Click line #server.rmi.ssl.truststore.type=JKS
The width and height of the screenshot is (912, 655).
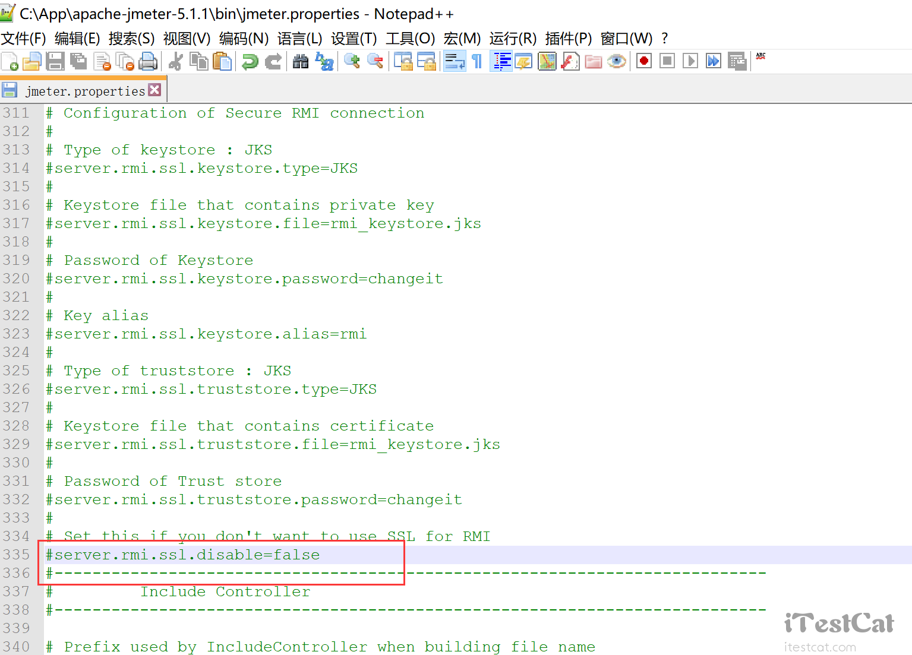[x=212, y=389]
